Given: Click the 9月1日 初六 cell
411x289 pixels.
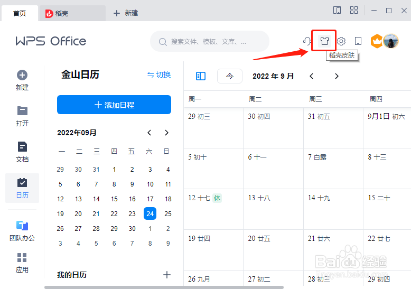Looking at the screenshot, I should 387,128.
